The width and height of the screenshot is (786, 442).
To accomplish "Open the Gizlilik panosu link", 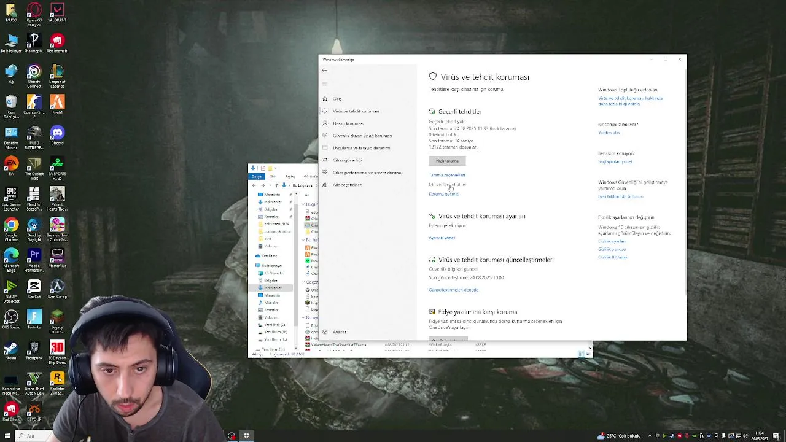I will coord(612,249).
